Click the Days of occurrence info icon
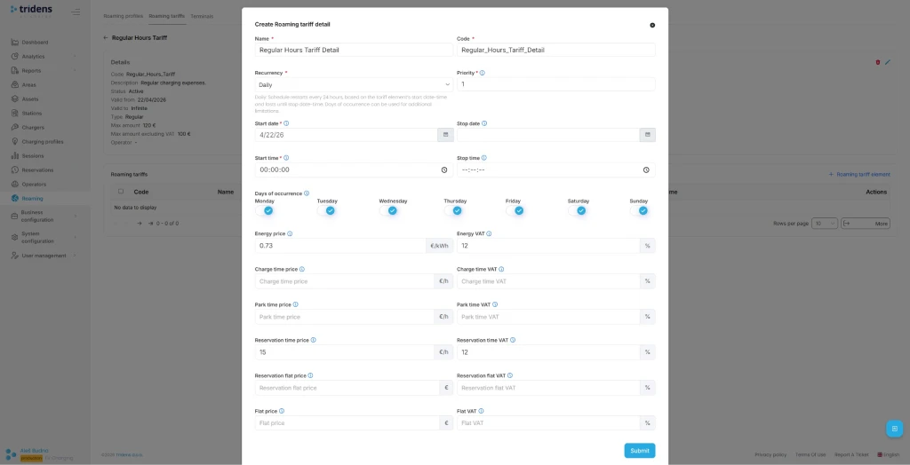The image size is (910, 465). click(x=307, y=193)
